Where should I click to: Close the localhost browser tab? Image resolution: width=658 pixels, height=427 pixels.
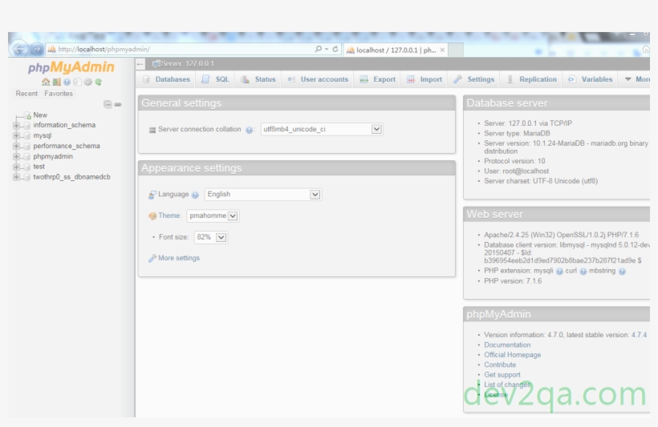pos(442,50)
